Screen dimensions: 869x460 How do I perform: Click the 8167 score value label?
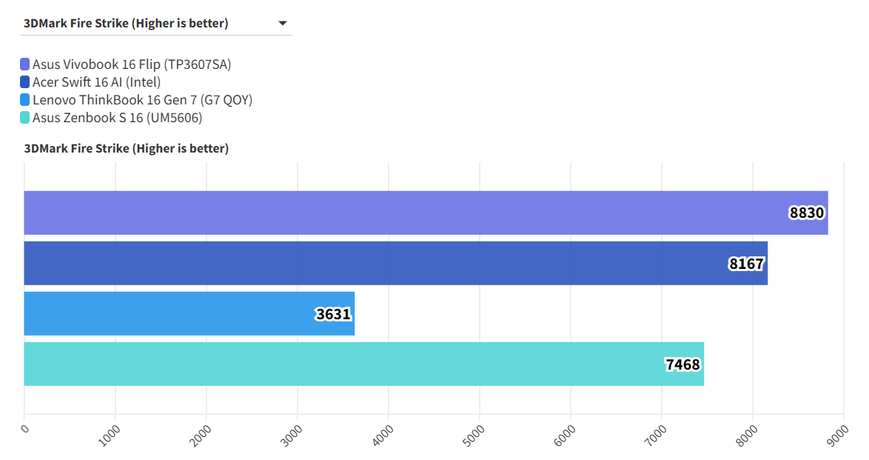[x=746, y=264]
